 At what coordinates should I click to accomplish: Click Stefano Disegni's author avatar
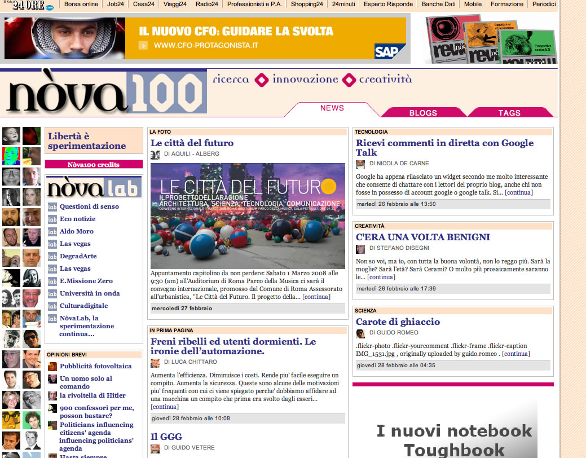360,249
